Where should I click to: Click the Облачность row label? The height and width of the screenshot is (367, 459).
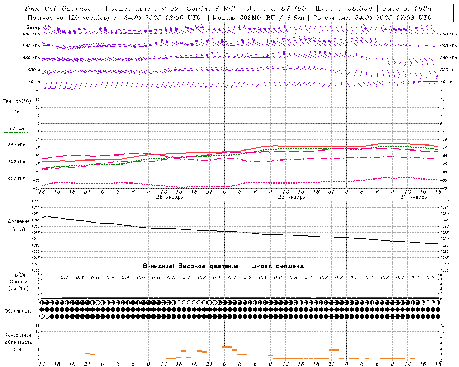(18, 311)
